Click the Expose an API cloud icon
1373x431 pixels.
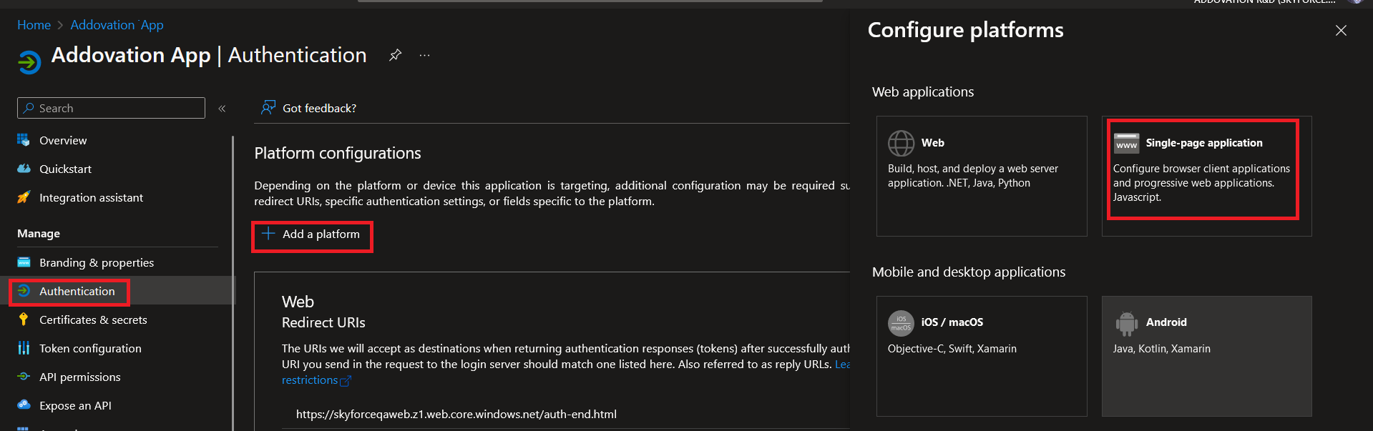[24, 405]
